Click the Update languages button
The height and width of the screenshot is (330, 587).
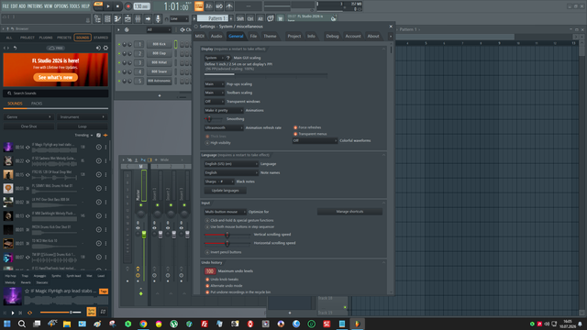click(x=225, y=191)
